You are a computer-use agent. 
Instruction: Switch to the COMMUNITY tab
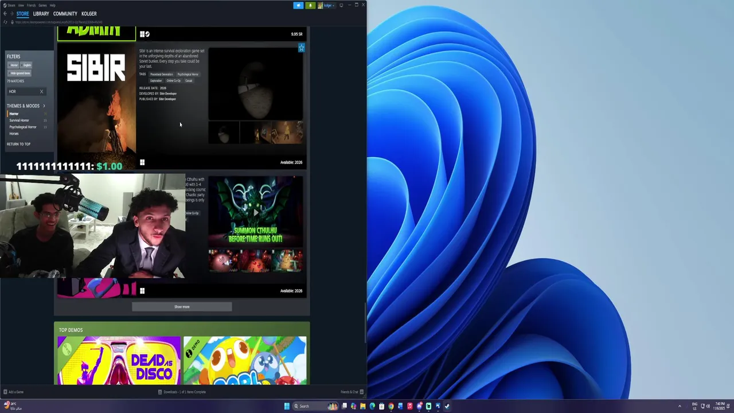65,14
